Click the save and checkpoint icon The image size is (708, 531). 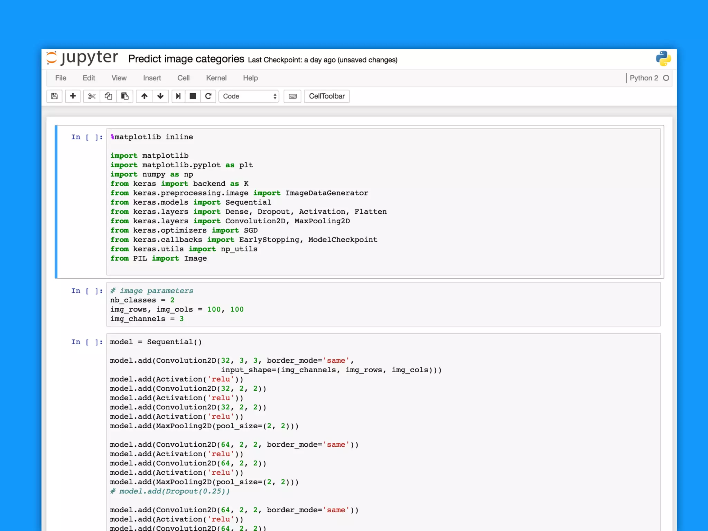tap(54, 96)
